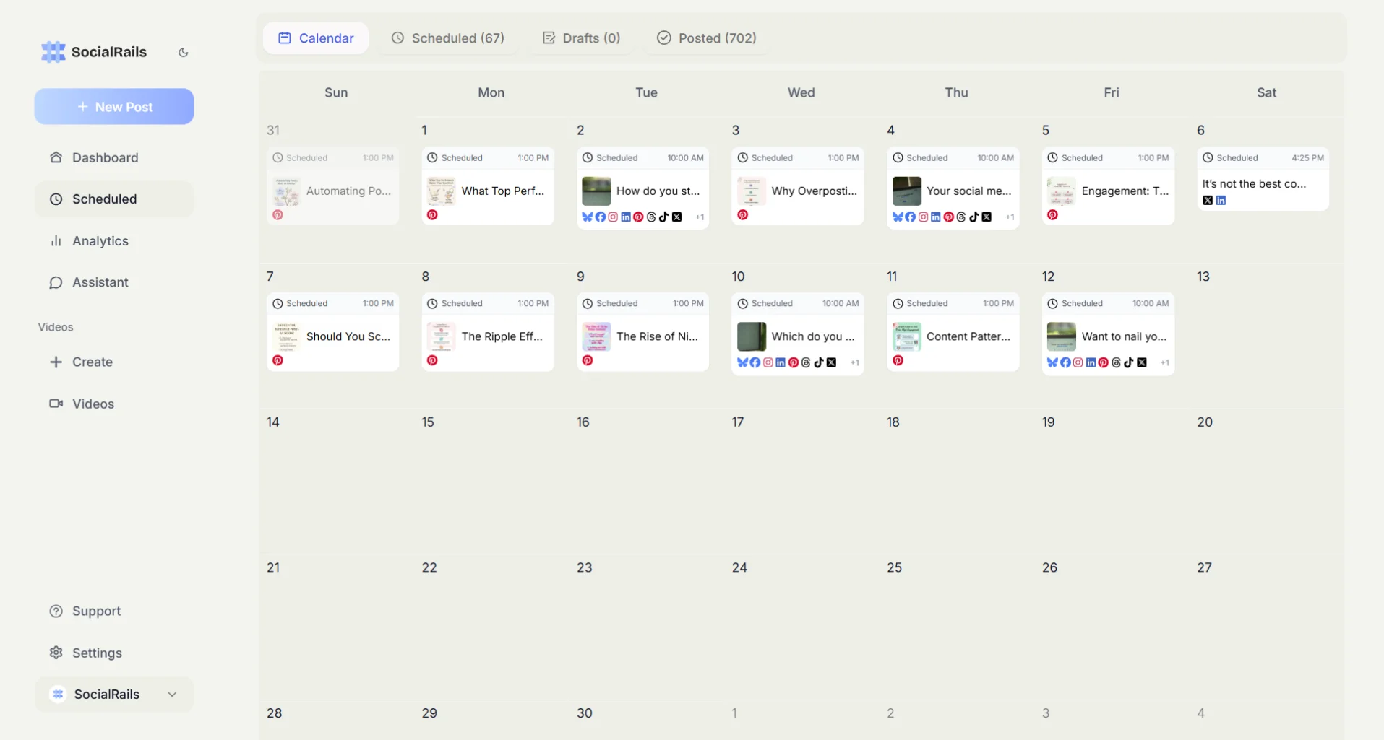Click thumbnail of 'How do you st...' post
Viewport: 1384px width, 740px height.
coord(596,191)
